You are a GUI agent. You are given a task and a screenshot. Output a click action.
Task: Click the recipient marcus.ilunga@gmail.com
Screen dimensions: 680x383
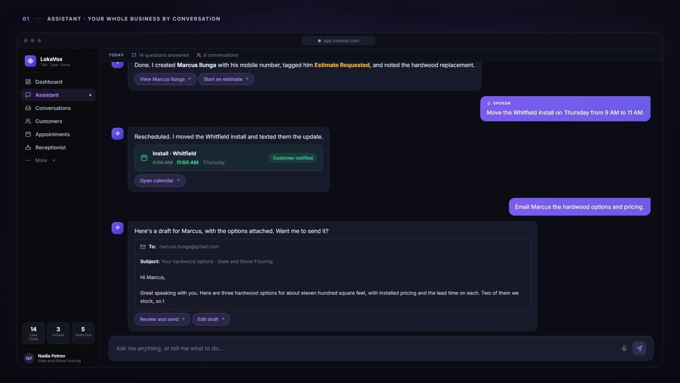[189, 247]
